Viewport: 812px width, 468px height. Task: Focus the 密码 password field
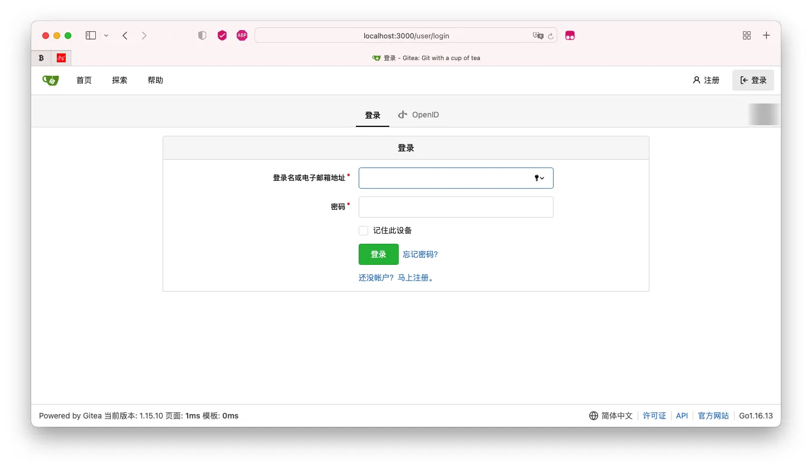[x=456, y=207]
